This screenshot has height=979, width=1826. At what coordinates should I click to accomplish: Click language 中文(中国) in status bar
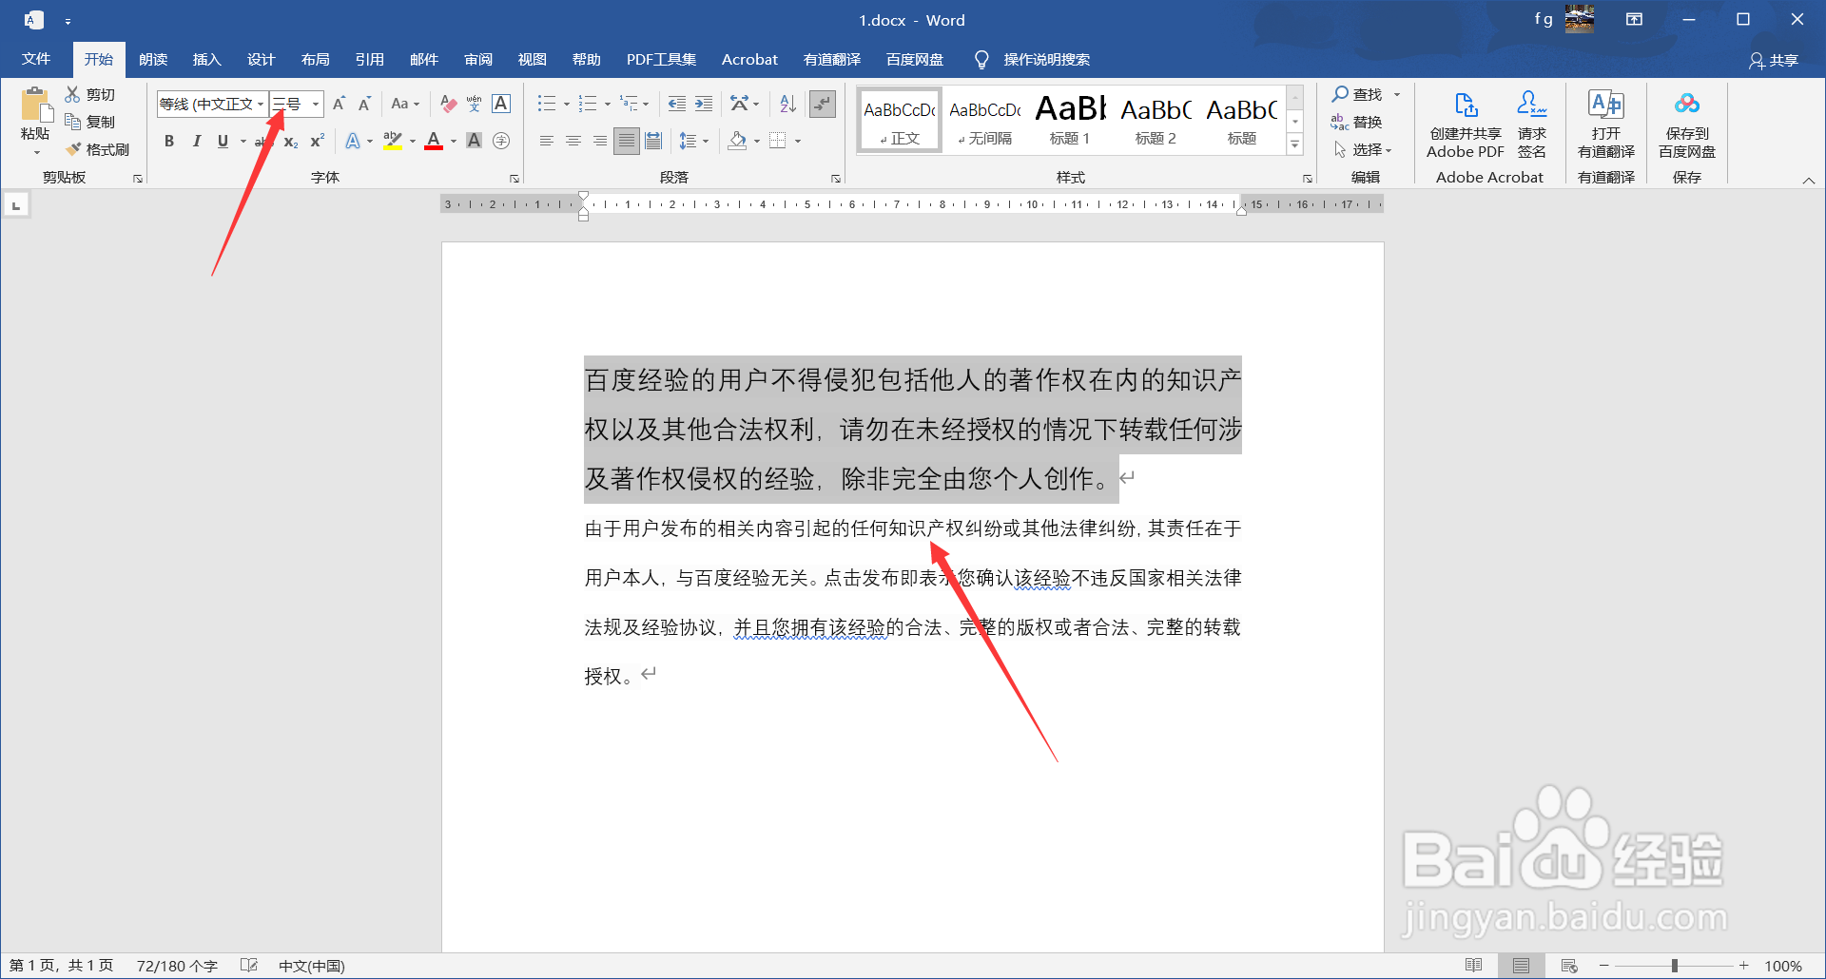coord(311,966)
